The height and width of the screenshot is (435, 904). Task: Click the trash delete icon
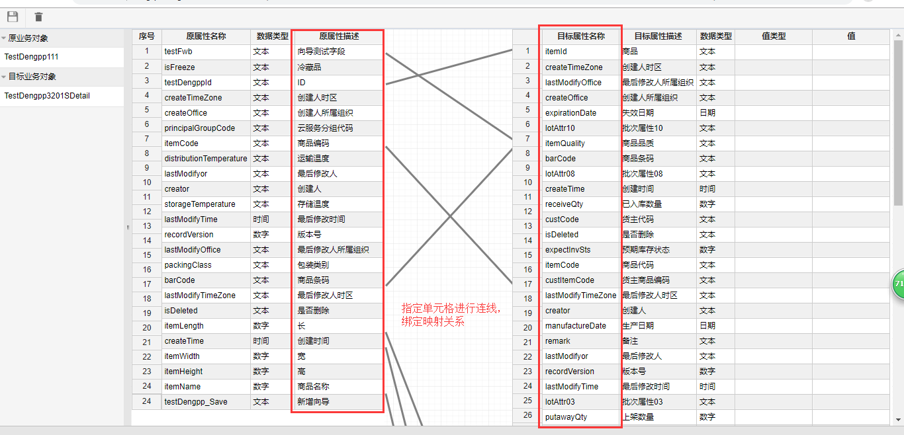(39, 17)
